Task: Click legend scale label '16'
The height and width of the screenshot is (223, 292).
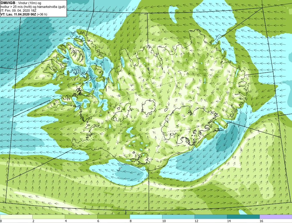Action: pos(261,221)
